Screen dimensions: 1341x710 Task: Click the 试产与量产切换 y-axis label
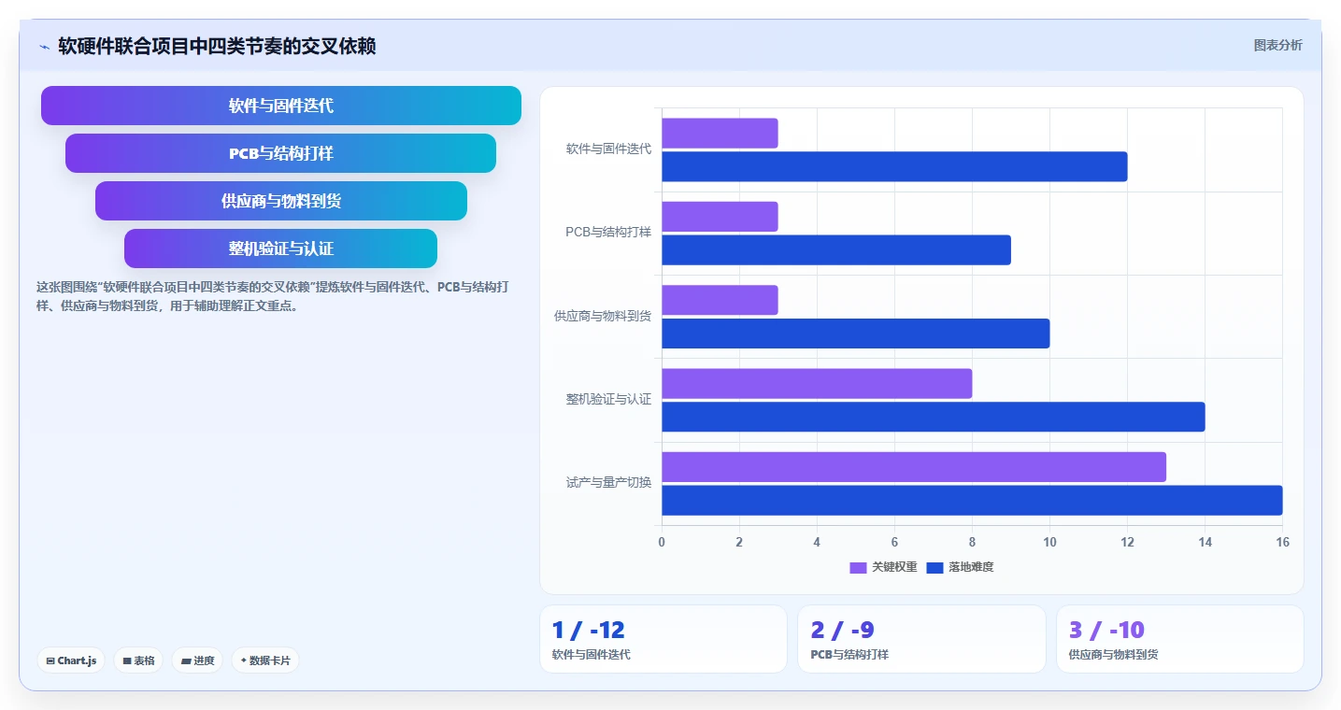click(608, 483)
